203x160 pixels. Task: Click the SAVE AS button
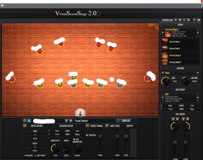(126, 121)
